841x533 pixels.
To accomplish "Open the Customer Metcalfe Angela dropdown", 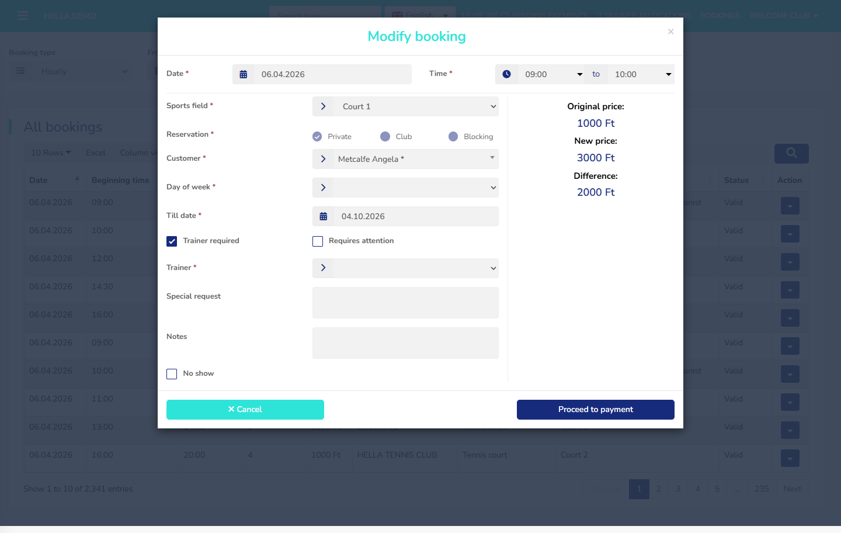I will point(416,159).
